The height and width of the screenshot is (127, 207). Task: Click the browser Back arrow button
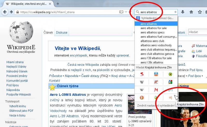tap(5, 12)
